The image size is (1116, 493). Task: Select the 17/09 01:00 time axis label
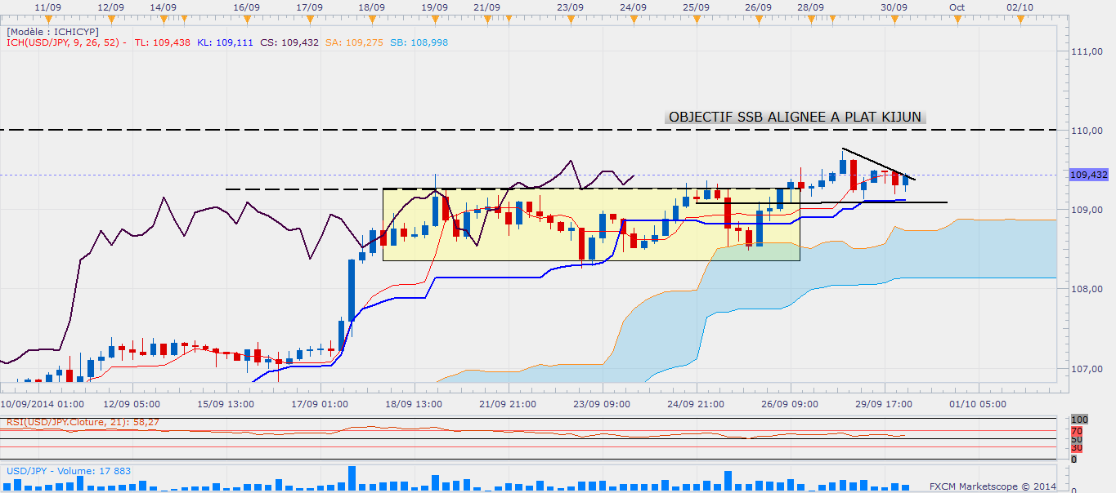click(x=320, y=403)
